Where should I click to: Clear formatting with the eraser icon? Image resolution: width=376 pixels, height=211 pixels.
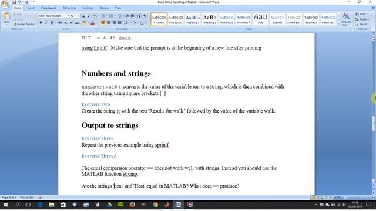tap(95, 16)
